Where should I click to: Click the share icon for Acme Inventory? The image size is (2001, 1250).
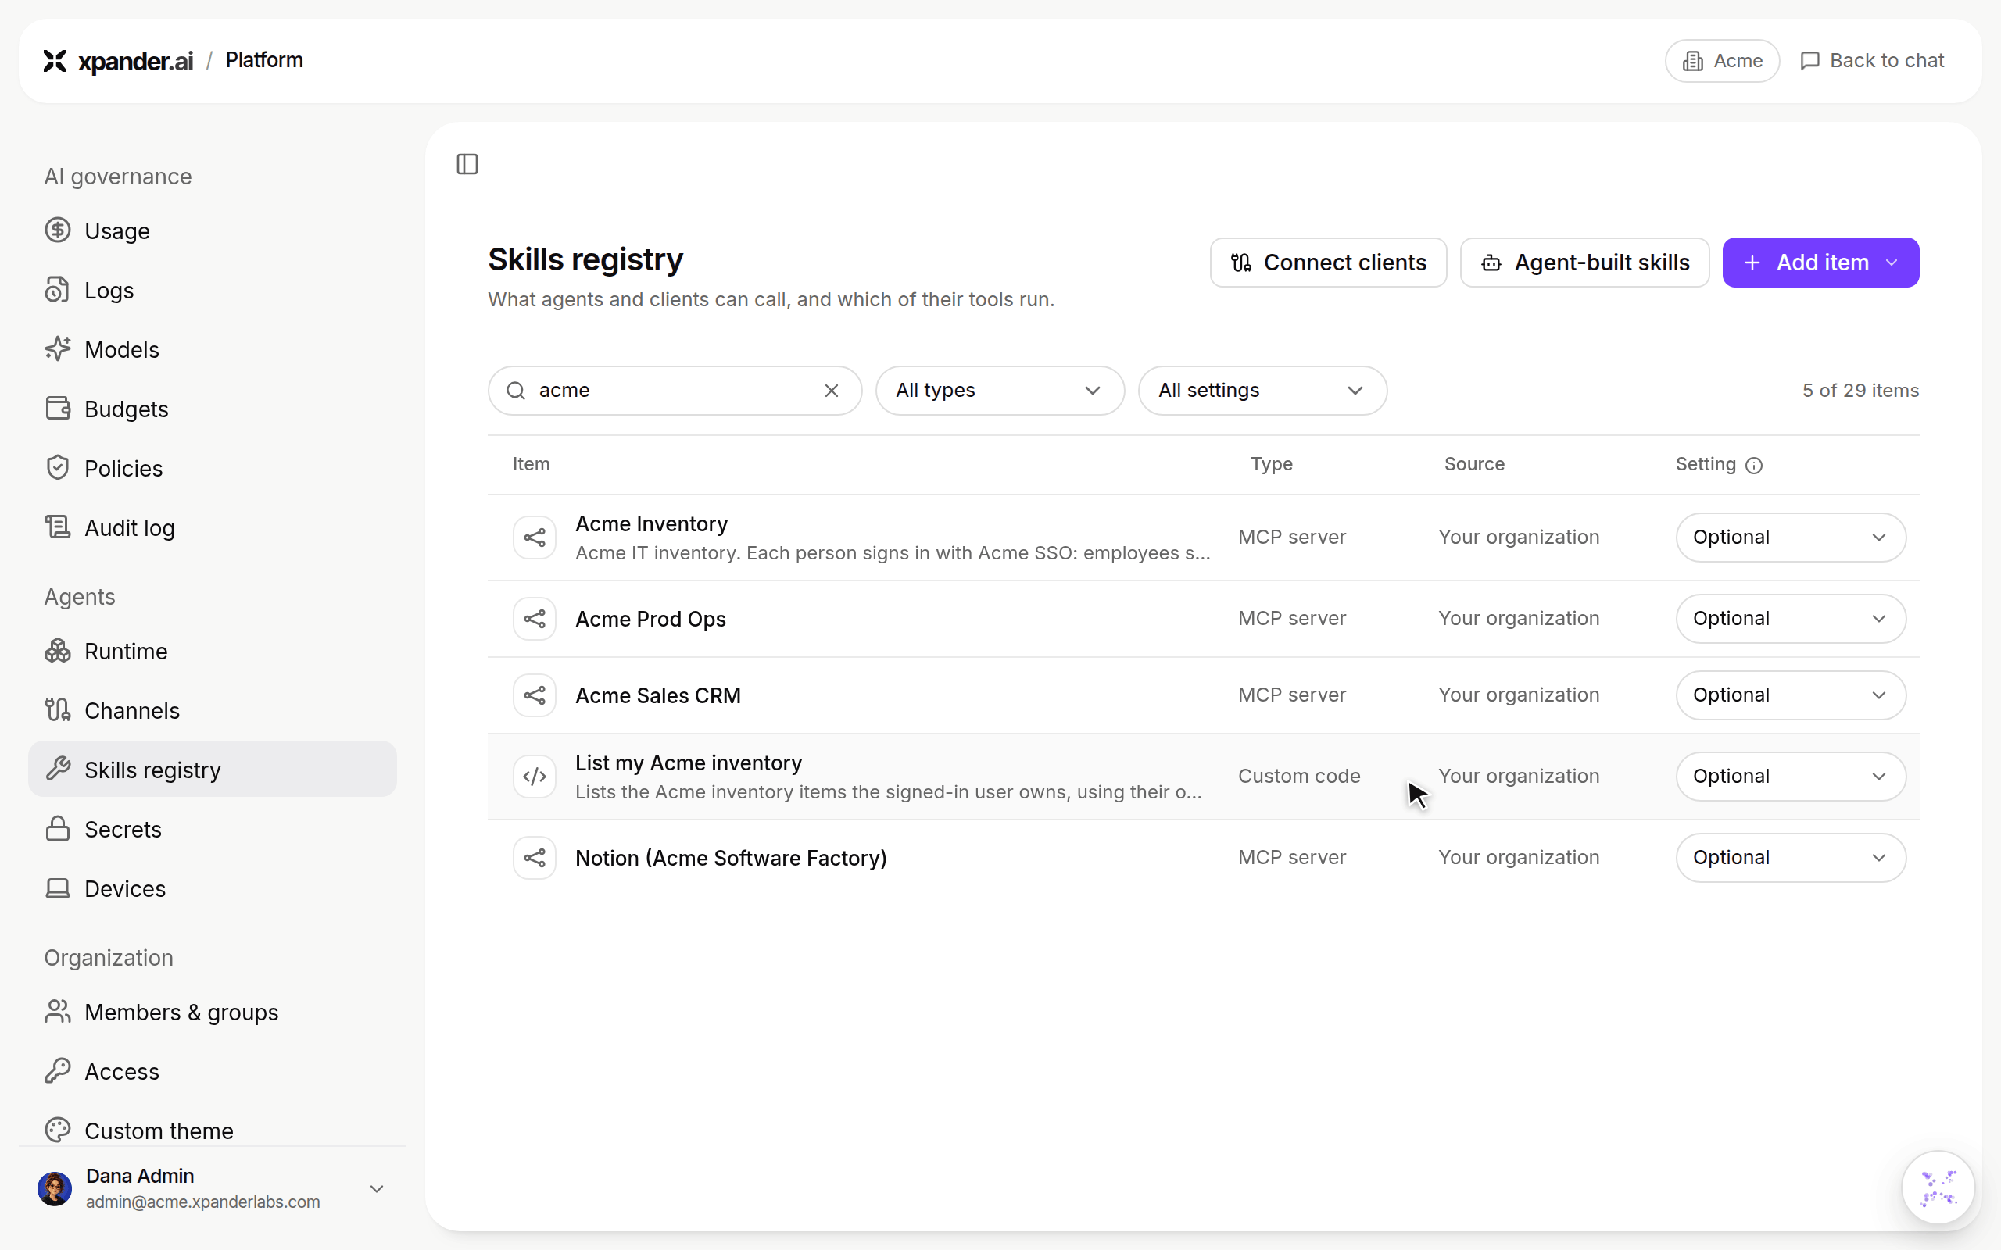535,537
